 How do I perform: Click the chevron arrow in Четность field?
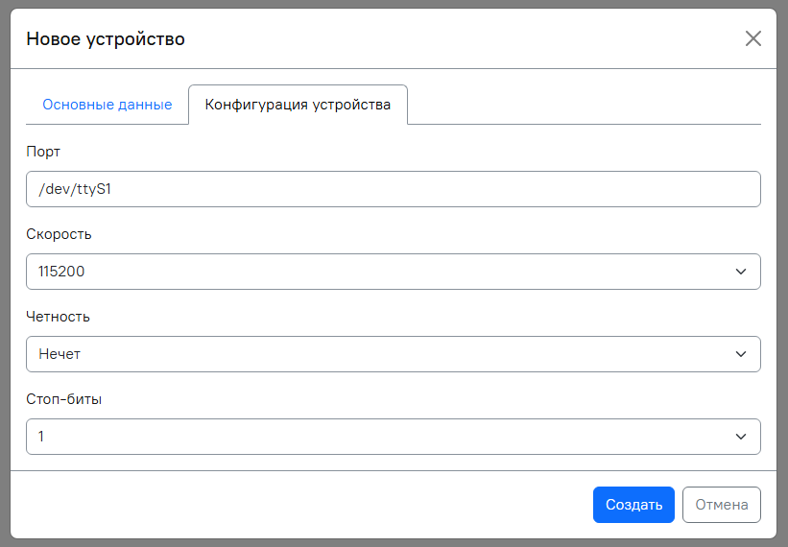pos(741,354)
